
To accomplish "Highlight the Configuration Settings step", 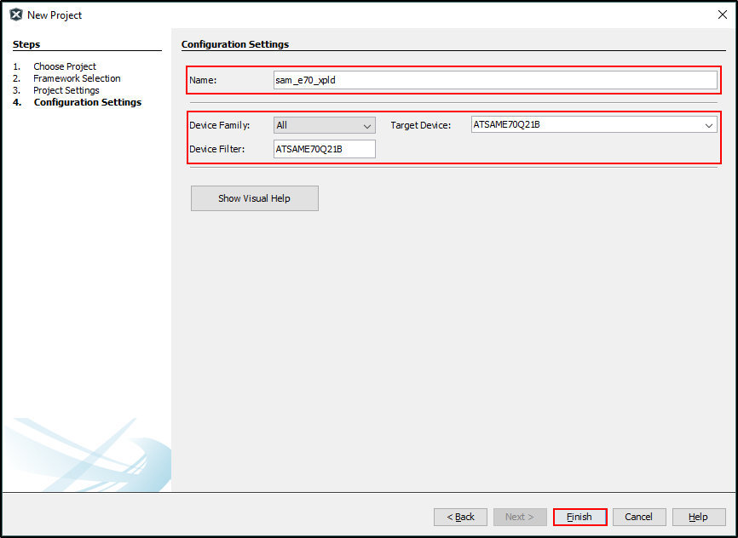I will (87, 101).
